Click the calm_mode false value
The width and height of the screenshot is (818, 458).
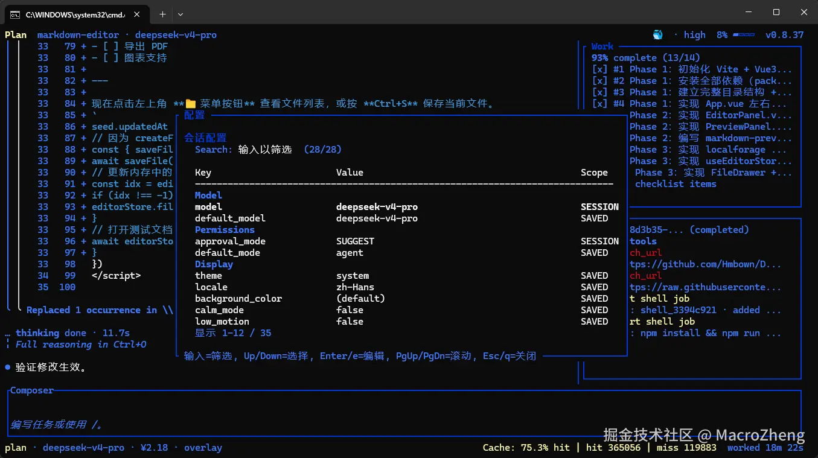click(x=350, y=310)
